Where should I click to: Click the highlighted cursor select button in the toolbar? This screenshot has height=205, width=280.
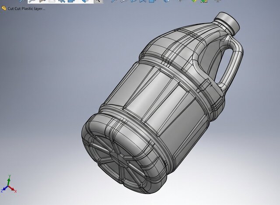(98, 1)
